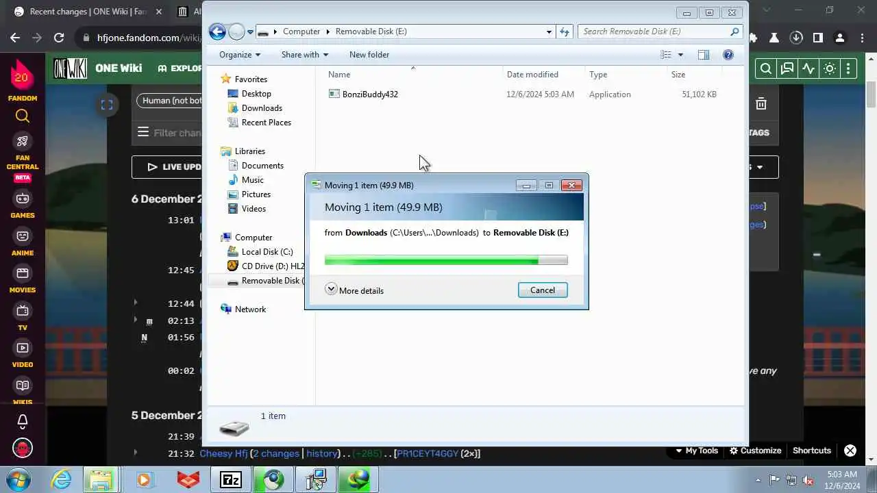This screenshot has width=877, height=493.
Task: Click the wiki search icon in green header
Action: [766, 68]
